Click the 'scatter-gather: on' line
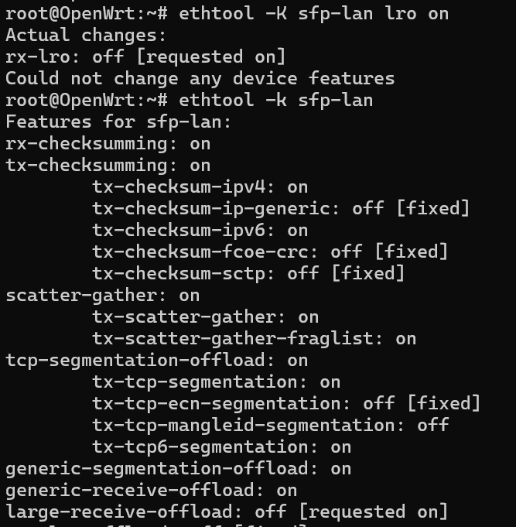This screenshot has width=516, height=527. coord(102,295)
